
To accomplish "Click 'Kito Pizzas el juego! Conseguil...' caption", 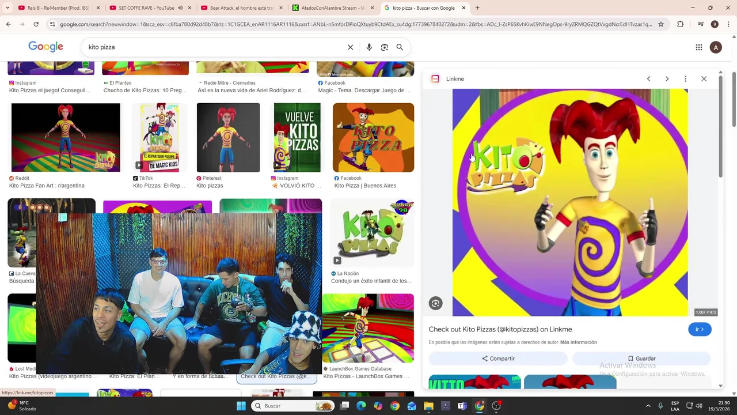I will (x=50, y=90).
